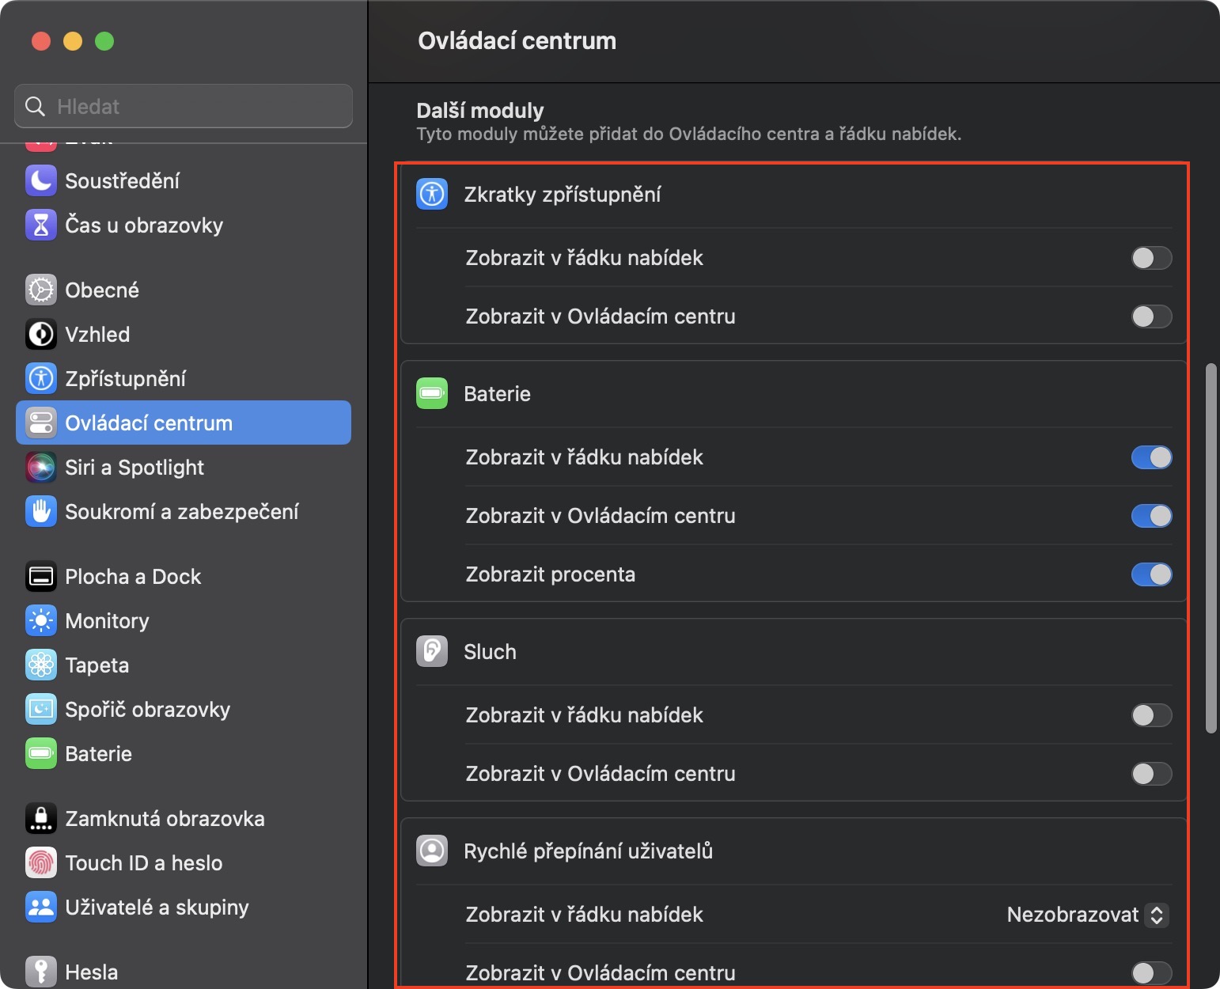Image resolution: width=1220 pixels, height=989 pixels.
Task: Click the Soukromí a zabezpečení hand icon
Action: [x=40, y=511]
